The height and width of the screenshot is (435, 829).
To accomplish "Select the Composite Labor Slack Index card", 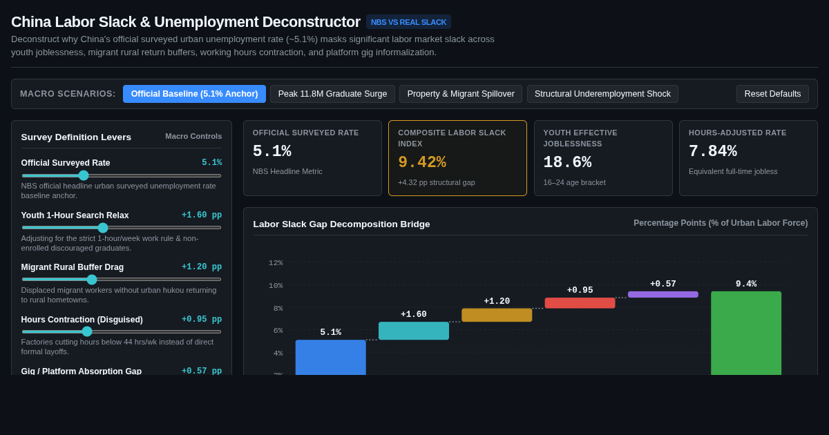I will pyautogui.click(x=457, y=158).
